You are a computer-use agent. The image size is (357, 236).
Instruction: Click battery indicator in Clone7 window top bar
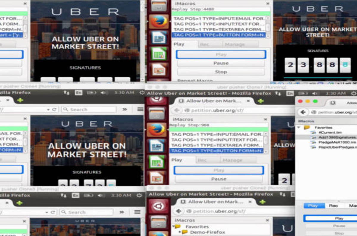point(303,93)
